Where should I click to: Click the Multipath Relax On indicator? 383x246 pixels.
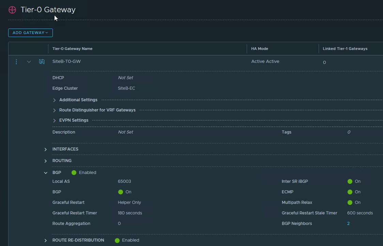(x=350, y=203)
